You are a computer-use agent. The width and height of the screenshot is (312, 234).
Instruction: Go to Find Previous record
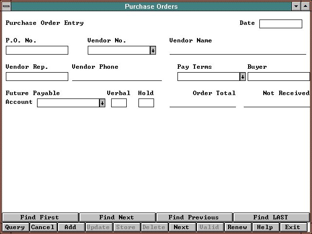[x=194, y=217]
